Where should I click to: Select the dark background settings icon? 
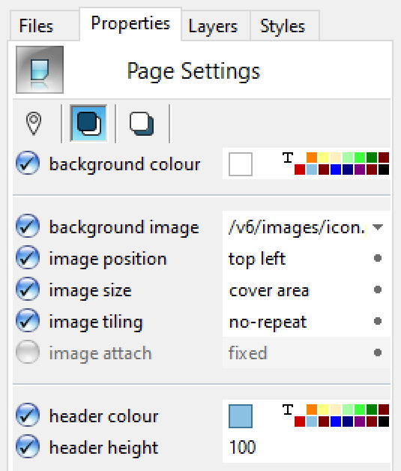88,124
